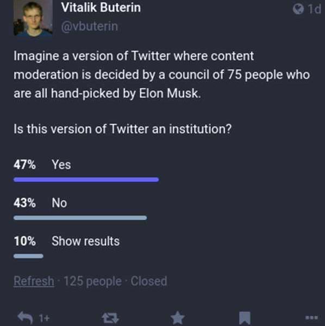Click the globe visibility icon
325x326 pixels.
[298, 9]
